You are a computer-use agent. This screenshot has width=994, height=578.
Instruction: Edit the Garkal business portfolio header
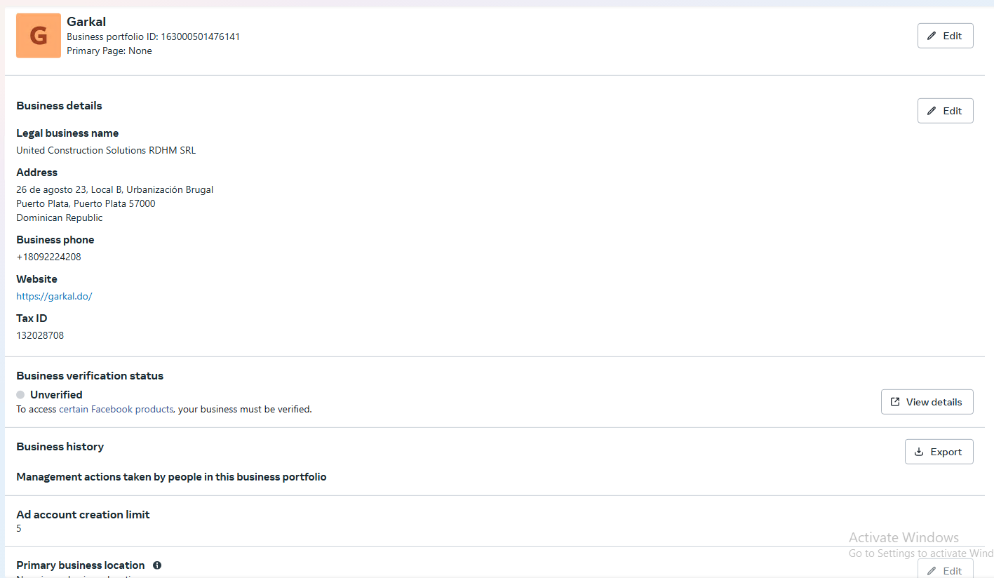click(x=945, y=36)
